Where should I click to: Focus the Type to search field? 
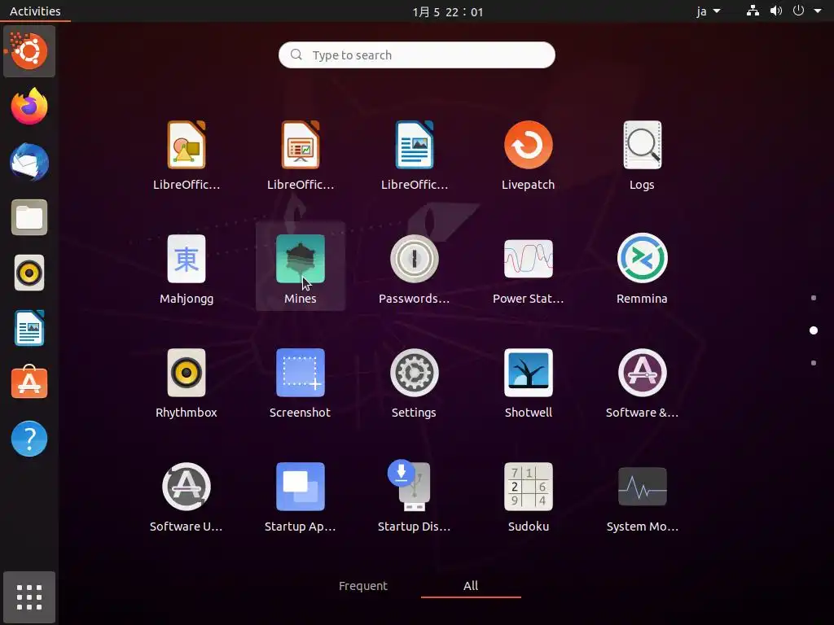click(417, 55)
